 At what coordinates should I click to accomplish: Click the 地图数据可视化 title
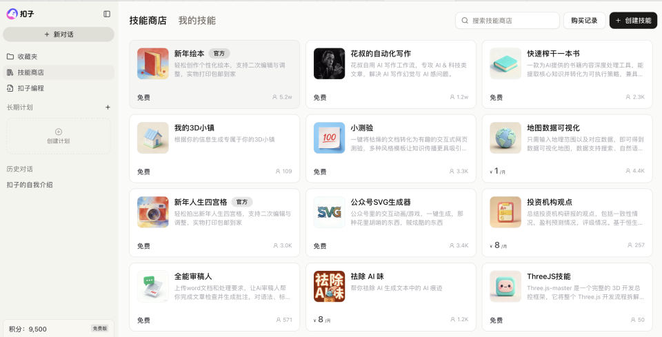[553, 127]
